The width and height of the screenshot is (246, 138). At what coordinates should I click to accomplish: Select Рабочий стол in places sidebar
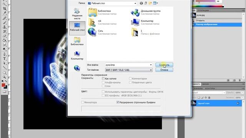click(77, 28)
